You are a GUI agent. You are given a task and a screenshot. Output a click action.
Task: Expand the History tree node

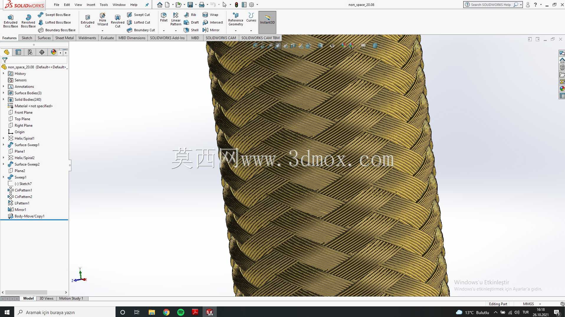tap(4, 74)
